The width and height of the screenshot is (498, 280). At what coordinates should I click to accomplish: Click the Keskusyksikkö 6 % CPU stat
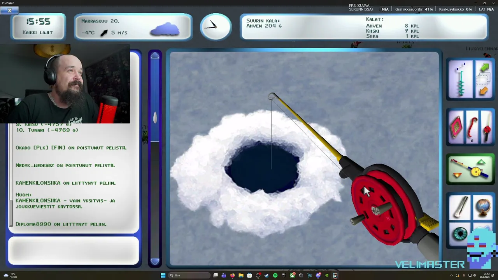tap(455, 9)
